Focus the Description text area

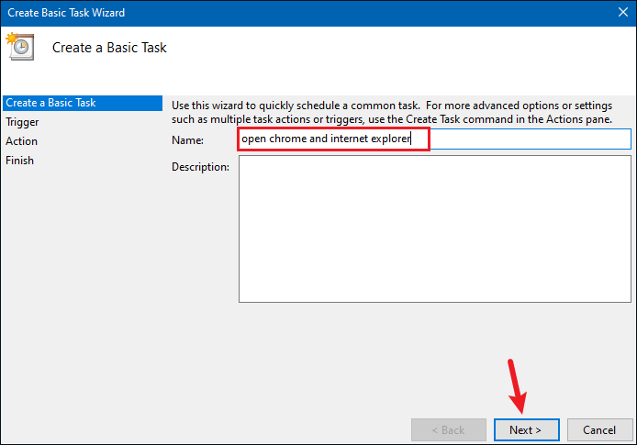(435, 229)
